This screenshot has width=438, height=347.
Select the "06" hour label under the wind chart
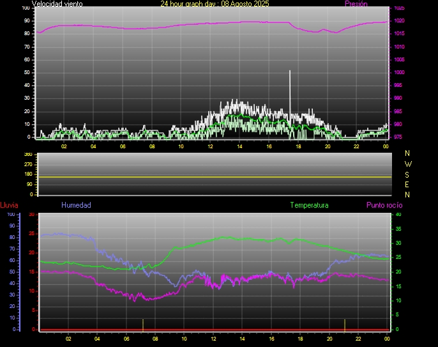tap(123, 146)
